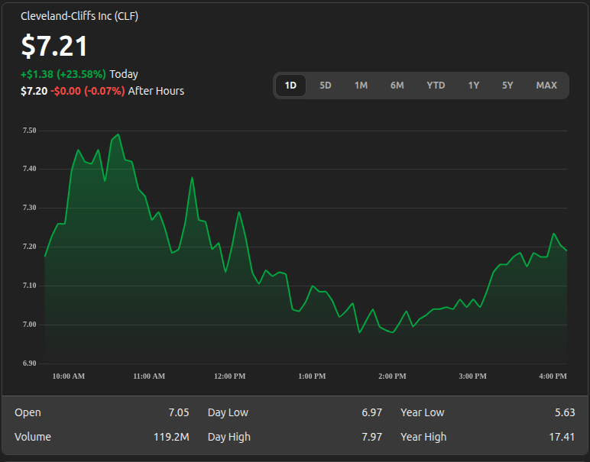Click the chart line's final point at close
The height and width of the screenshot is (462, 590).
click(x=566, y=250)
